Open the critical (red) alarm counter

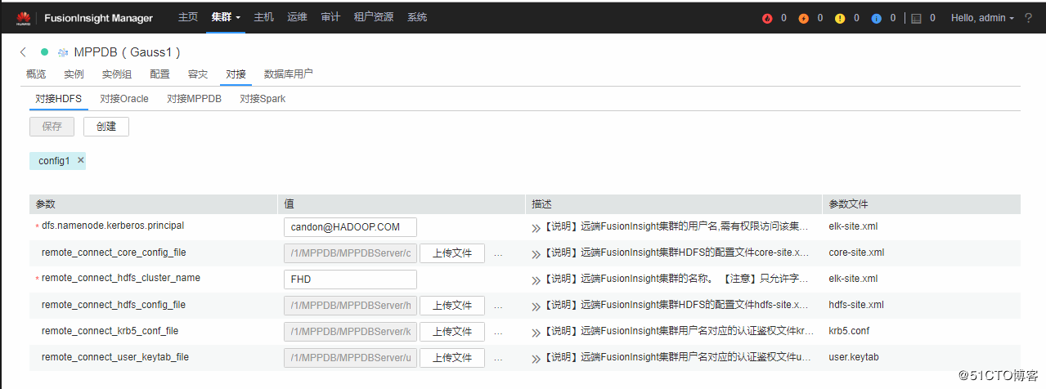767,18
